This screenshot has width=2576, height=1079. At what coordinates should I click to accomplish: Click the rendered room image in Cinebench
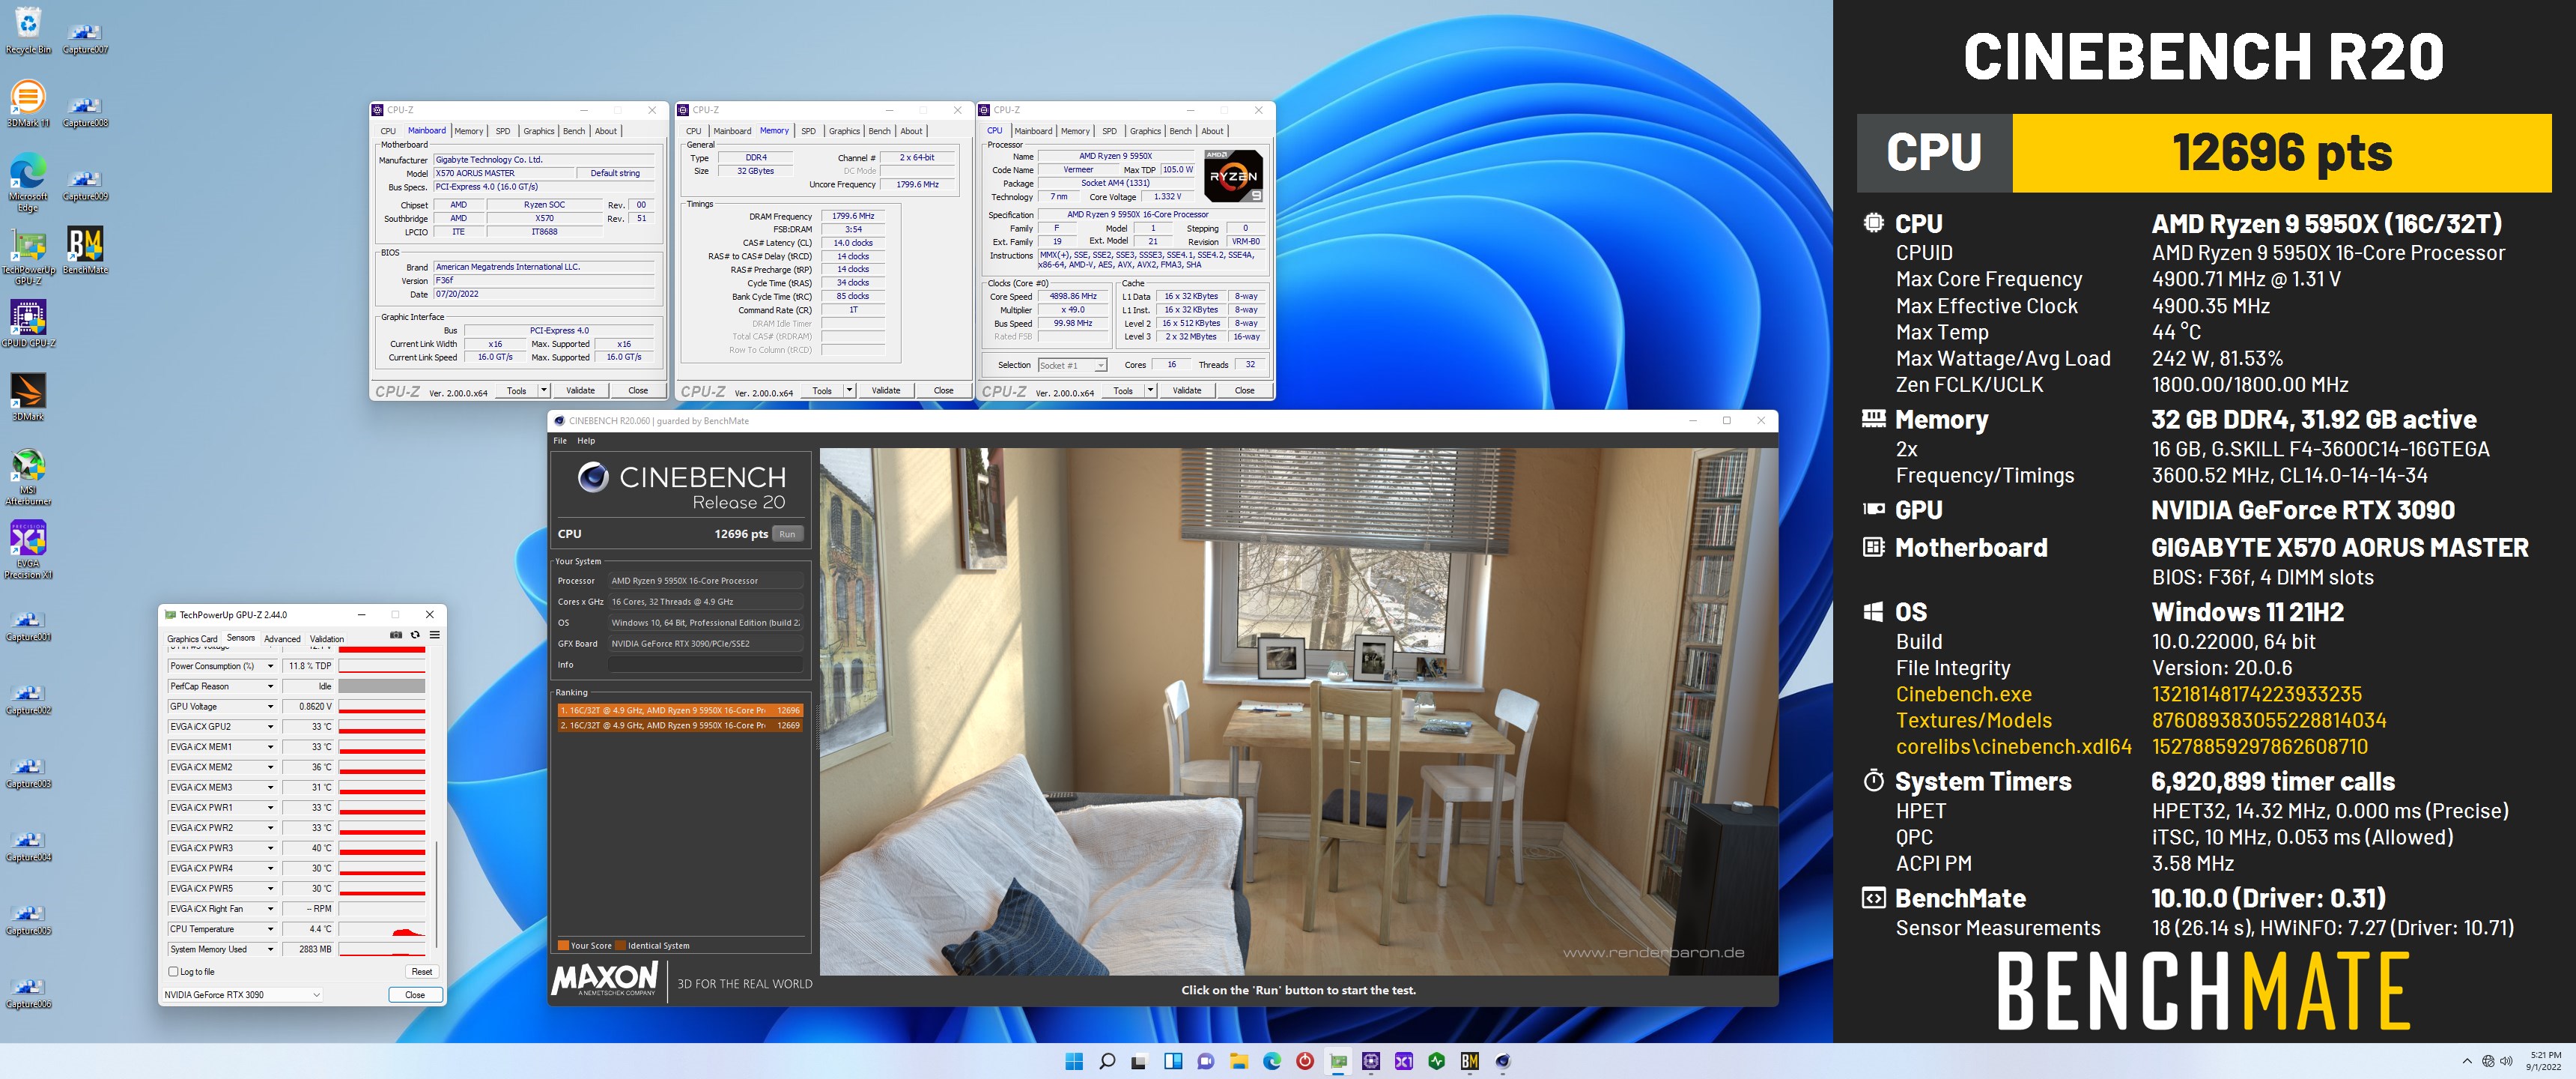click(x=1299, y=710)
